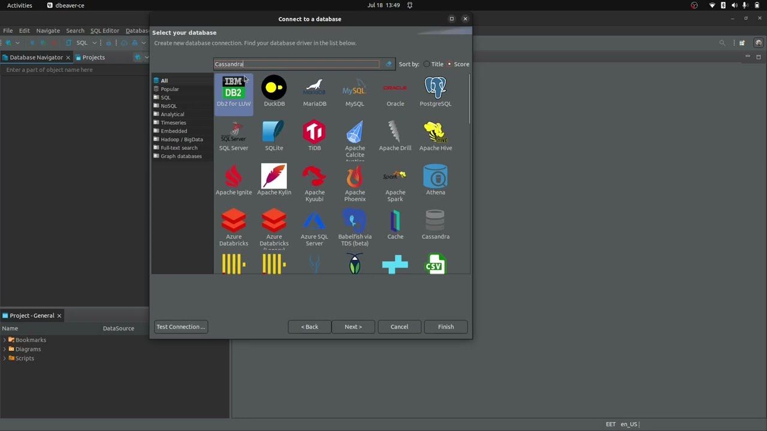Image resolution: width=767 pixels, height=431 pixels.
Task: Focus the object name filter field
Action: pyautogui.click(x=74, y=70)
